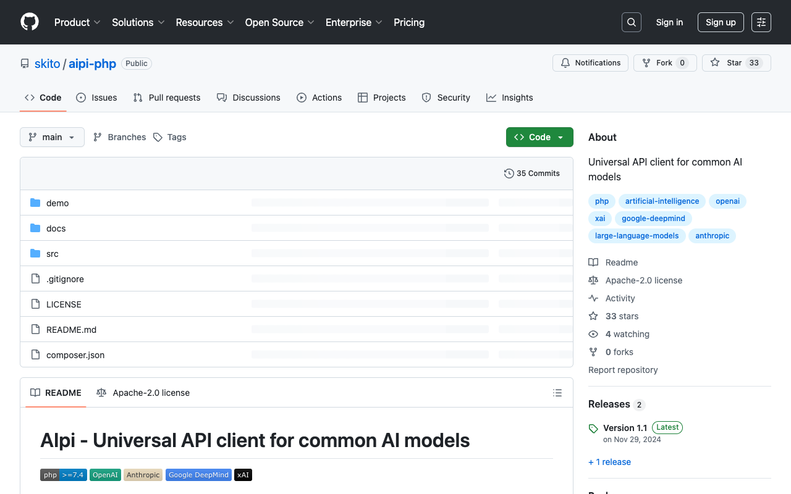The height and width of the screenshot is (494, 791).
Task: Click the notifications bell icon
Action: point(565,62)
